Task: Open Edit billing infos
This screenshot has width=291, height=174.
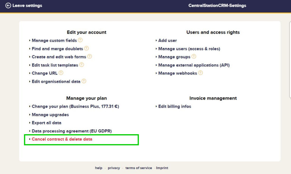Action: tap(175, 107)
